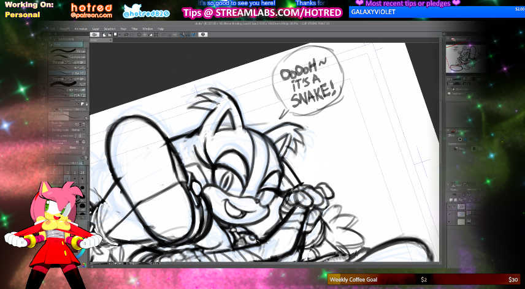Click the Scale/Rotate transform toolbar icon
The image size is (525, 289).
point(156,35)
